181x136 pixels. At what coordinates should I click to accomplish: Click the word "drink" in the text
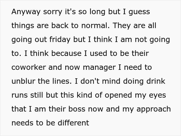[x=156, y=81]
